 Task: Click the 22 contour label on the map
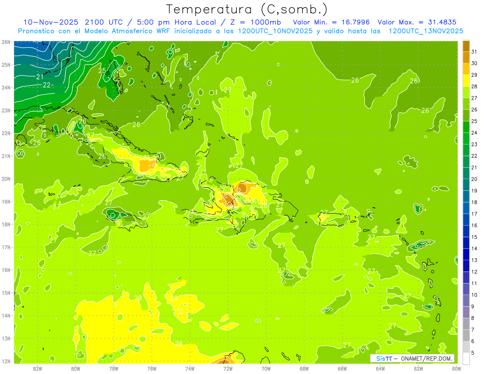[x=47, y=85]
